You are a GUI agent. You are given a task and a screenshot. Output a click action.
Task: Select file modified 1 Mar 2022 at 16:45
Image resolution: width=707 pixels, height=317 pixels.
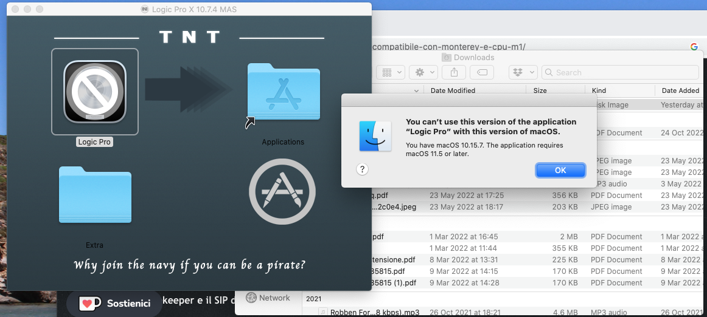pyautogui.click(x=503, y=236)
